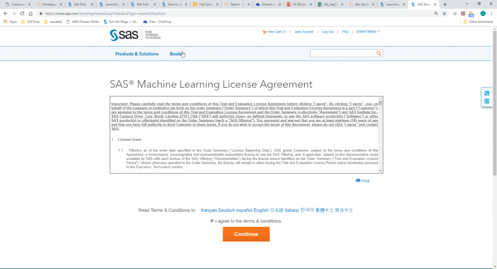This screenshot has width=497, height=269.
Task: Switch to the Search tab
Action: [236, 4]
